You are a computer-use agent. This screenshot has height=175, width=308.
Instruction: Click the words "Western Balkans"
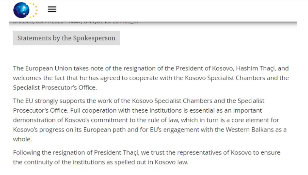tap(245, 130)
